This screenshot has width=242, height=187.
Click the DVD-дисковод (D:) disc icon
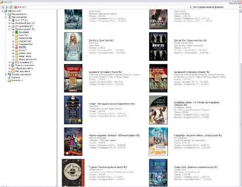13,26
